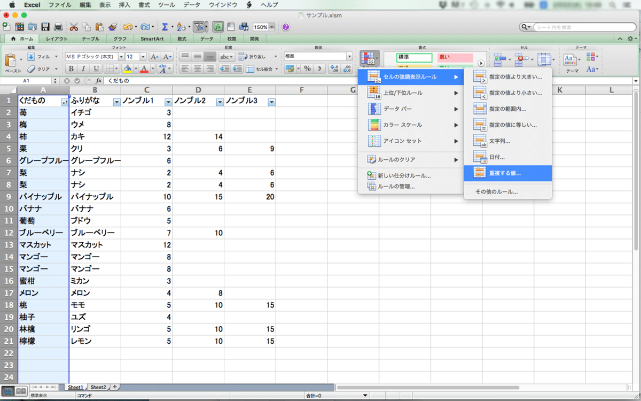641x401 pixels.
Task: Click the yellow fill color bucket
Action: click(x=127, y=68)
